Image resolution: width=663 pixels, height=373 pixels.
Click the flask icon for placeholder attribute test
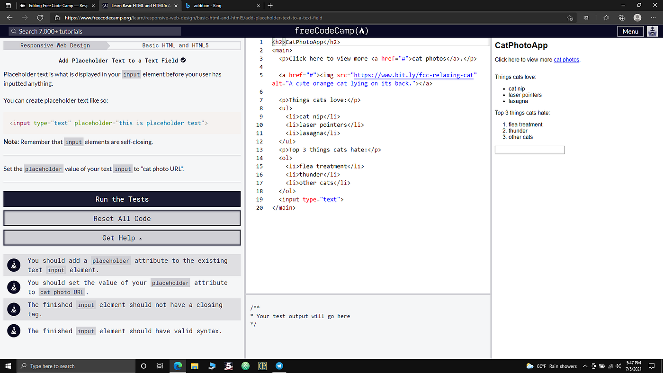[14, 266]
